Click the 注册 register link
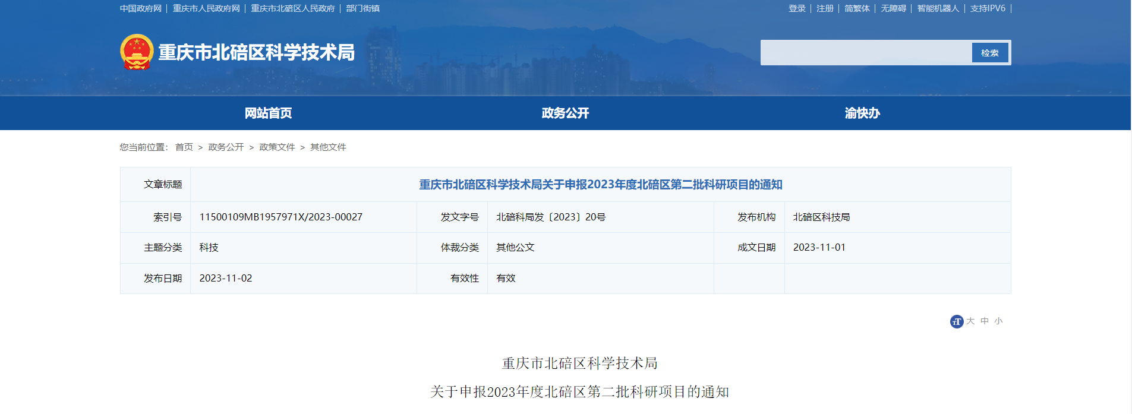 click(x=825, y=8)
